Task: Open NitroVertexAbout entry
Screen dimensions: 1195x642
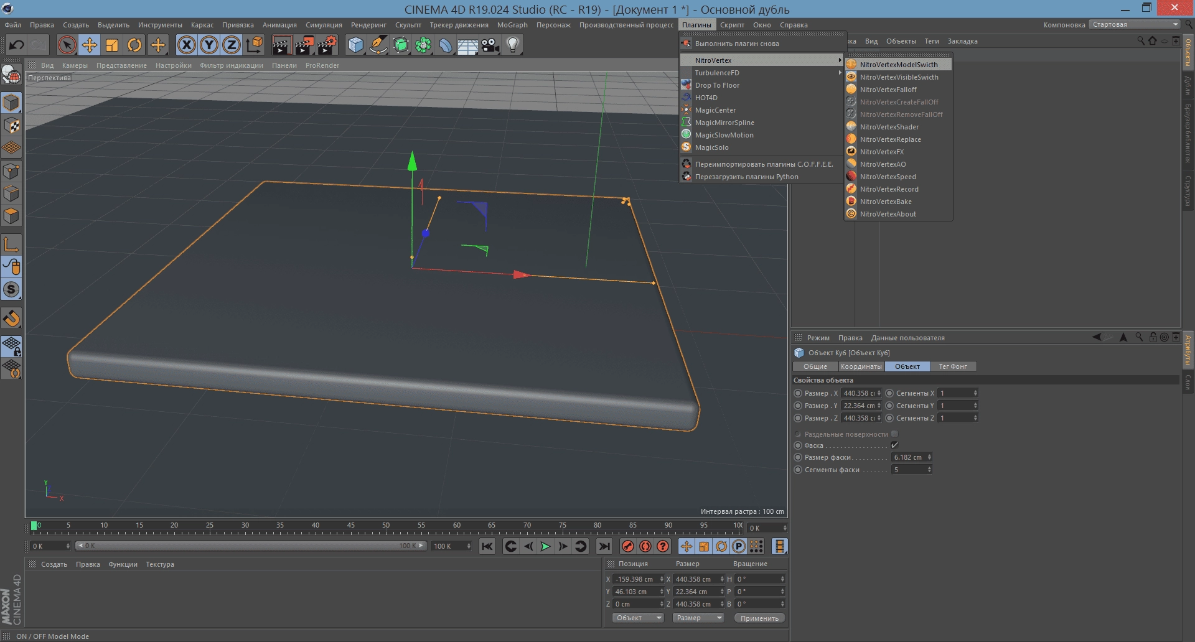Action: 898,214
